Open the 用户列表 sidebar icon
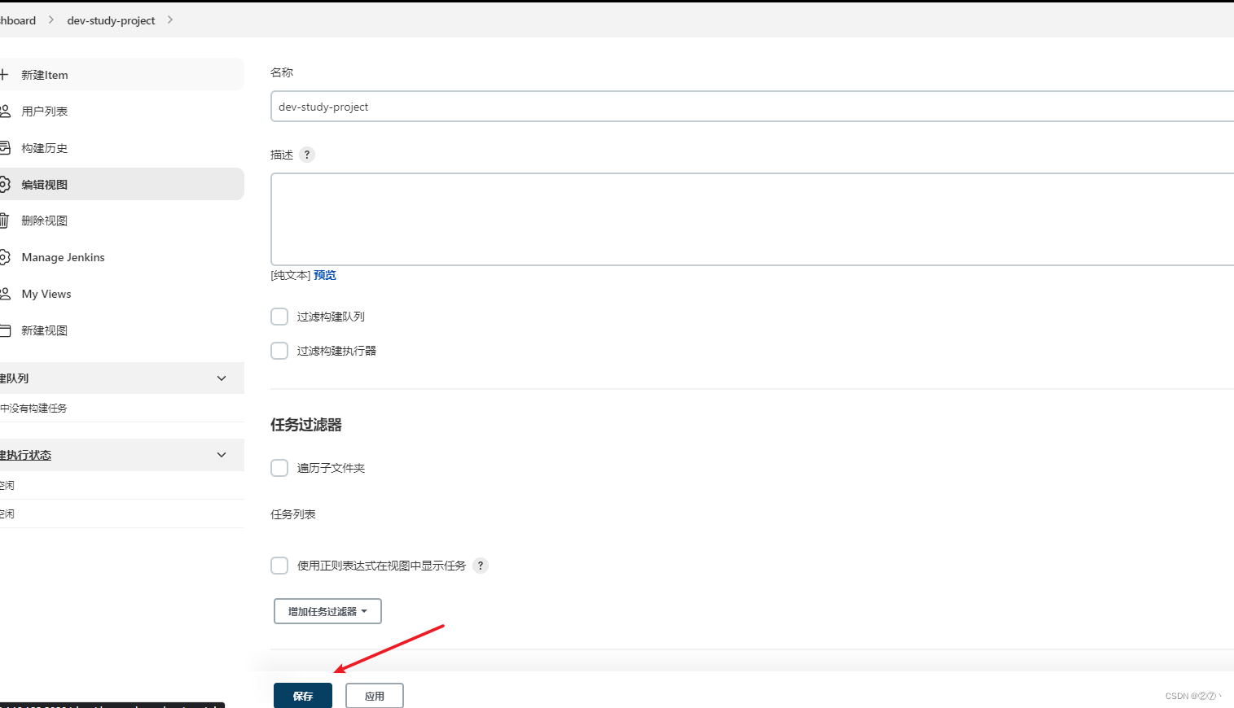The image size is (1234, 708). (x=6, y=111)
